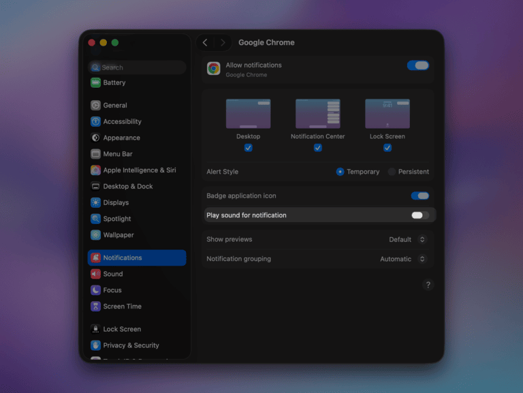Screen dimensions: 523x393
Task: Uncheck the Lock Screen checkbox
Action: 387,147
